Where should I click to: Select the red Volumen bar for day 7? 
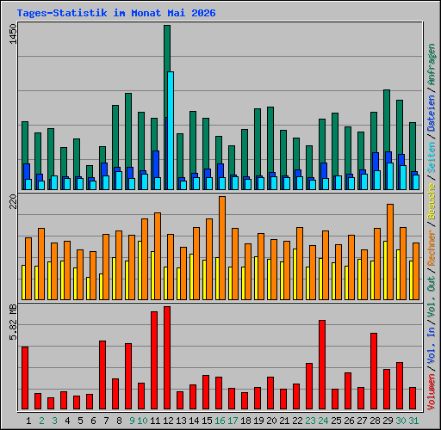102,375
